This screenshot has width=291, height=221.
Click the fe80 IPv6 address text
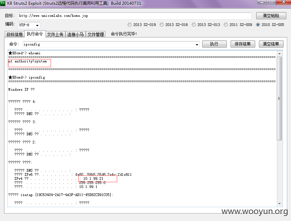(103, 174)
